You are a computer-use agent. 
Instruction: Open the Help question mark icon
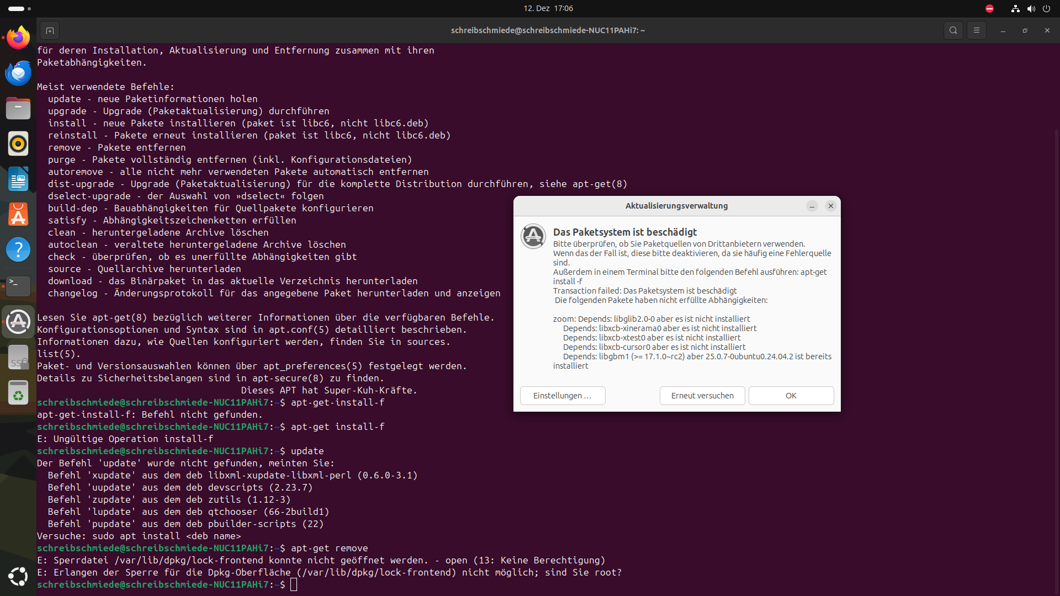[x=18, y=250]
